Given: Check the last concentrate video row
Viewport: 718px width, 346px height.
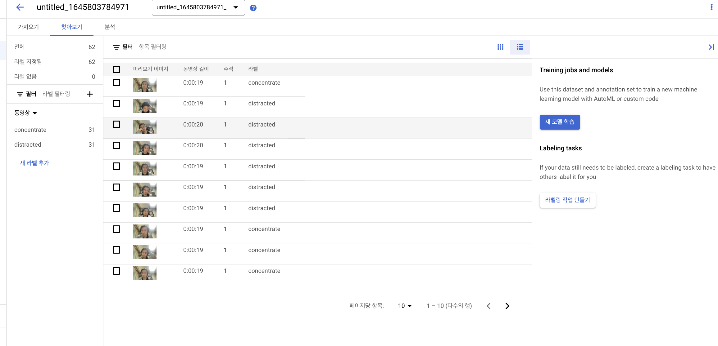Looking at the screenshot, I should tap(116, 271).
